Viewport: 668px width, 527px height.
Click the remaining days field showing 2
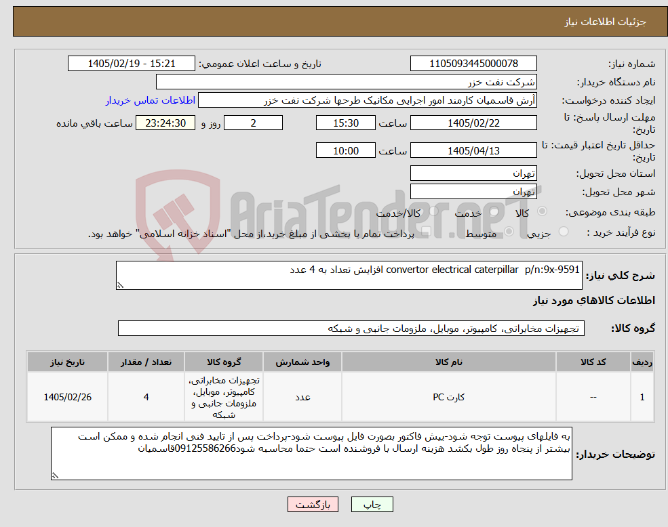pyautogui.click(x=253, y=123)
